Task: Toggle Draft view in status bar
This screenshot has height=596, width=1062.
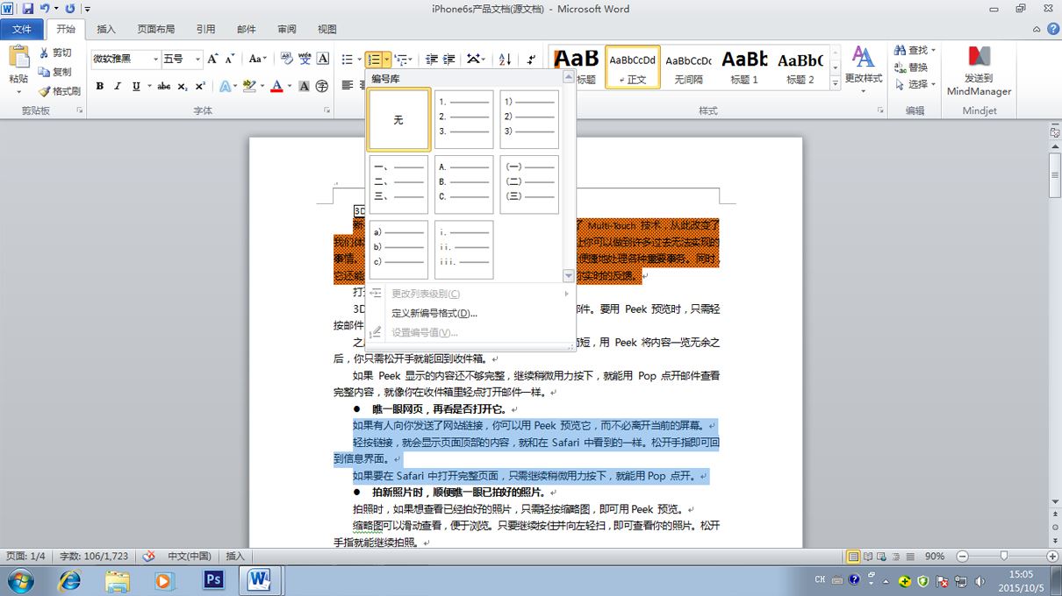Action: (x=910, y=557)
